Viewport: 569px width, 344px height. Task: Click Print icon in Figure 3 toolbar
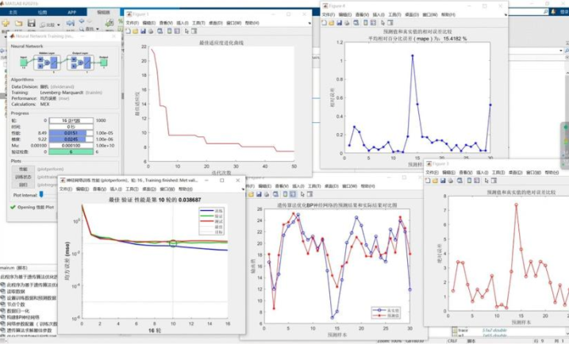tap(452, 178)
